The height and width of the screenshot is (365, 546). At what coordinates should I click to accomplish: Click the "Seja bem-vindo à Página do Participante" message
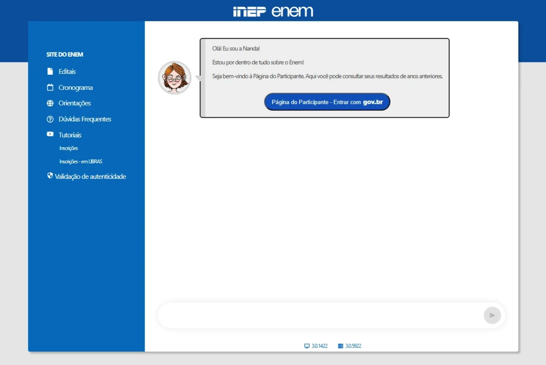(x=327, y=76)
